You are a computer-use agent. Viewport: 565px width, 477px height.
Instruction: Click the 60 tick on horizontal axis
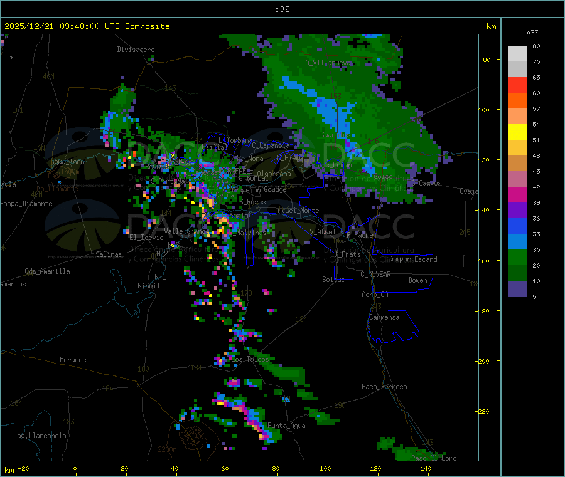(225, 468)
